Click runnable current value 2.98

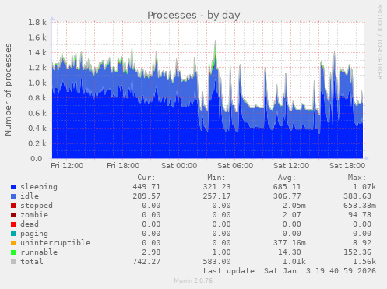coord(151,252)
